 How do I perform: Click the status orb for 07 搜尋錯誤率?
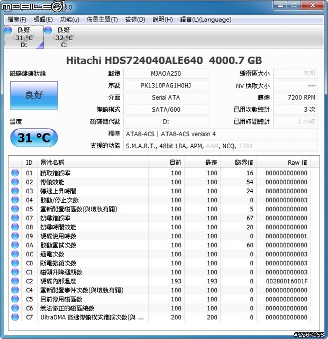(15, 218)
